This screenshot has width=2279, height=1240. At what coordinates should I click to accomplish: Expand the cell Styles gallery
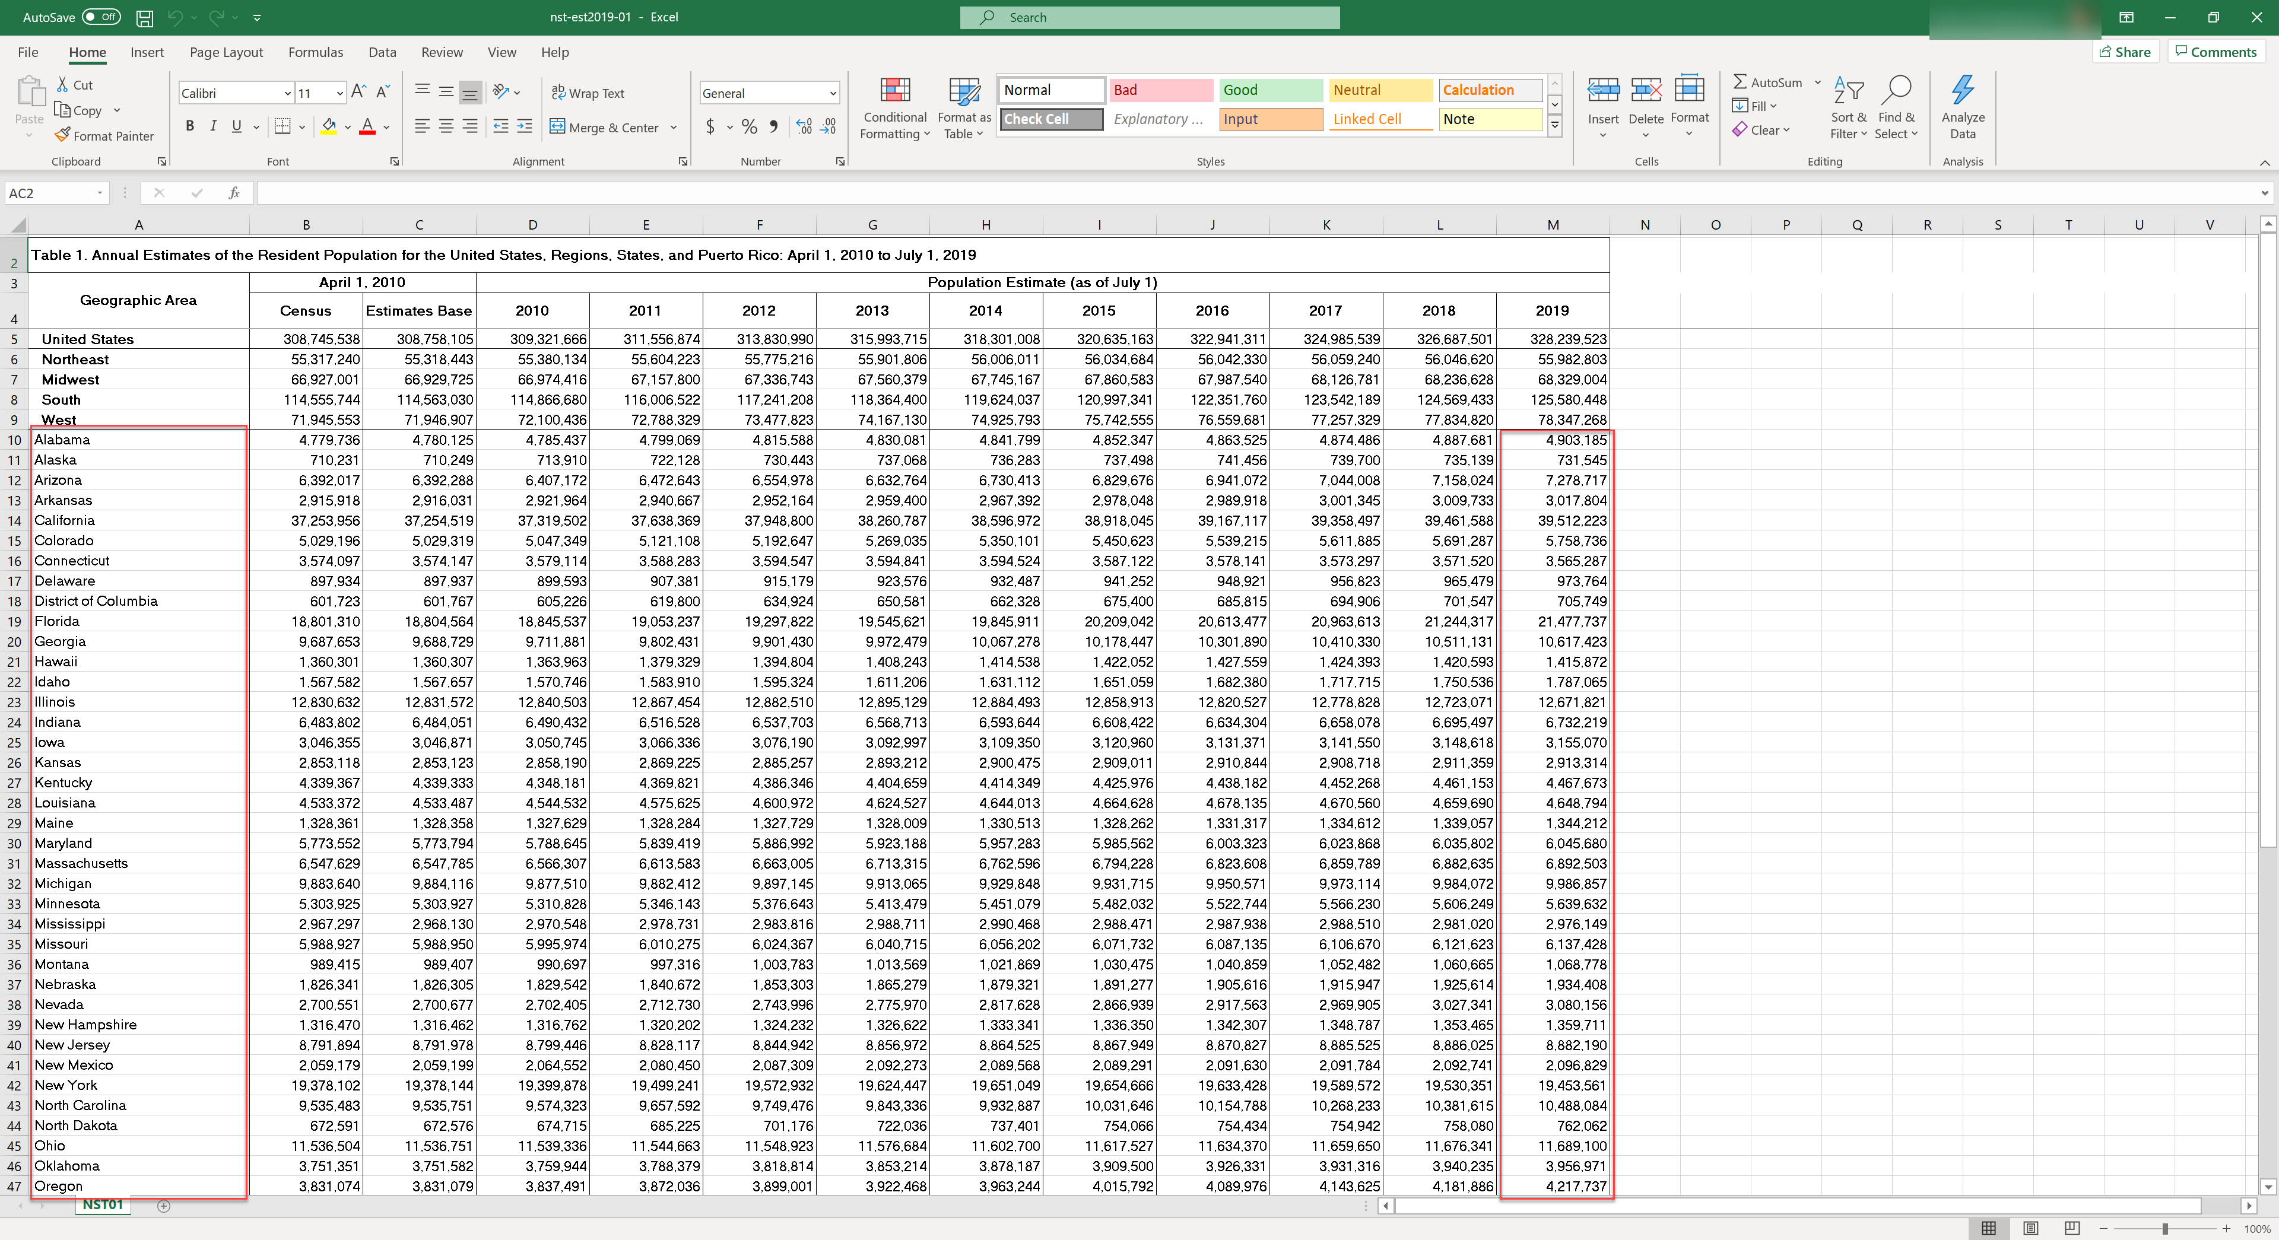point(1554,126)
